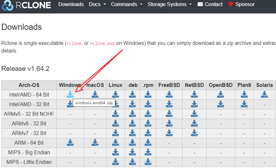Download Plan9 Intel/AMD 64 Bit build

click(x=244, y=95)
